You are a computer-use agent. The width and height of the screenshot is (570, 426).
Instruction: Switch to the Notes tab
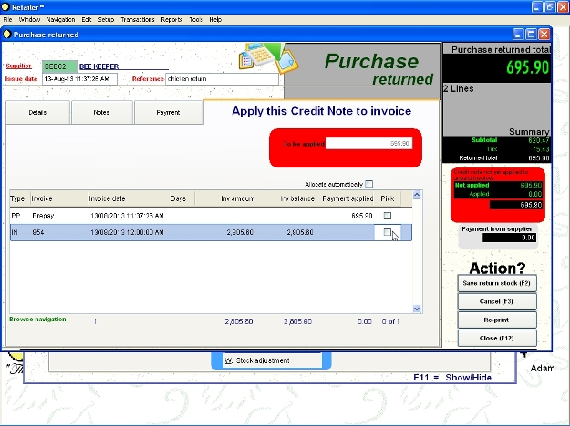101,113
